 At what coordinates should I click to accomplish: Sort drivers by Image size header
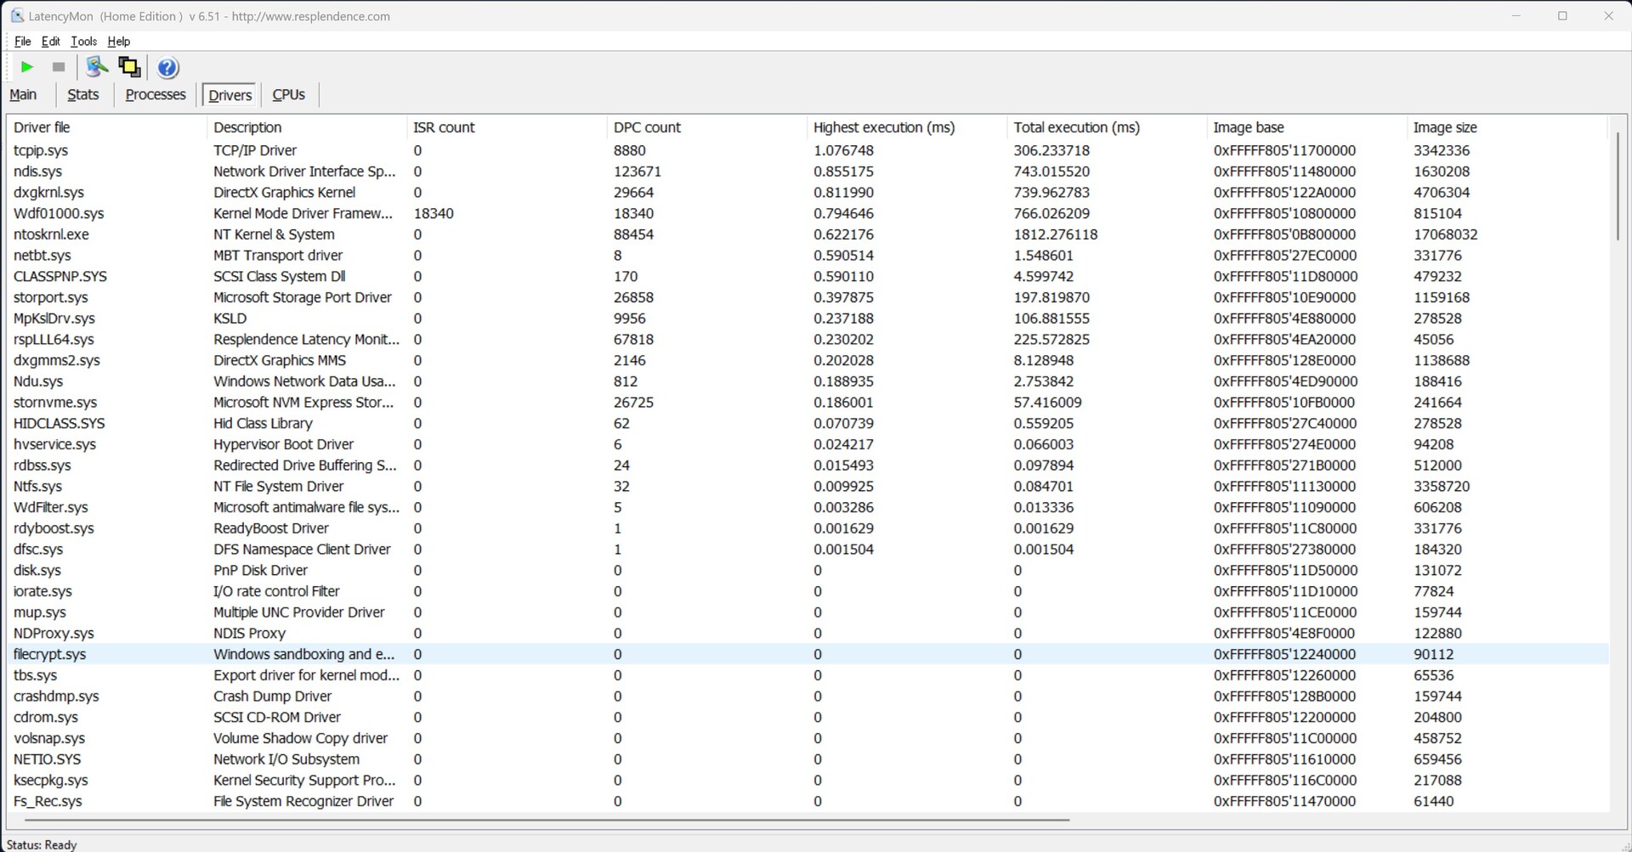1444,127
